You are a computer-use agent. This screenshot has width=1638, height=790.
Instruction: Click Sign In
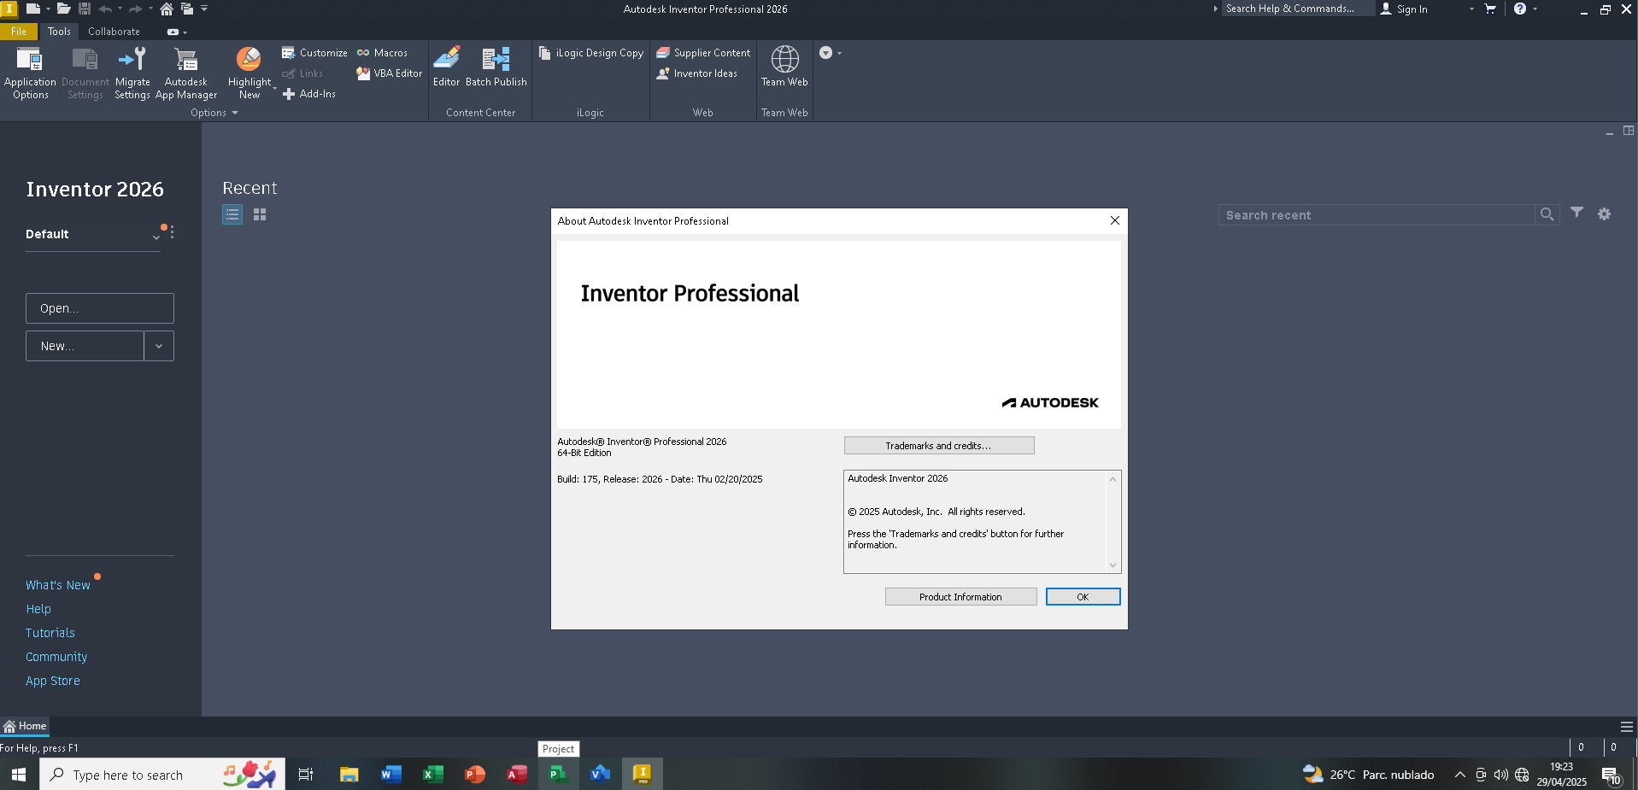point(1404,9)
